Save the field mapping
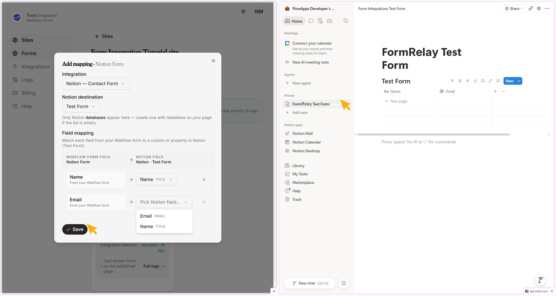 pyautogui.click(x=75, y=229)
